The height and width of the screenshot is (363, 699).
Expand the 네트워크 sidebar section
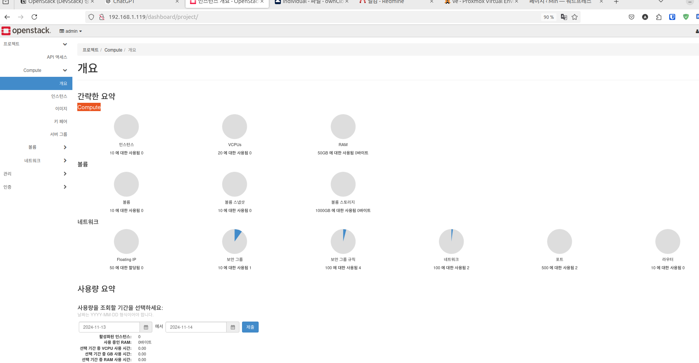64,161
